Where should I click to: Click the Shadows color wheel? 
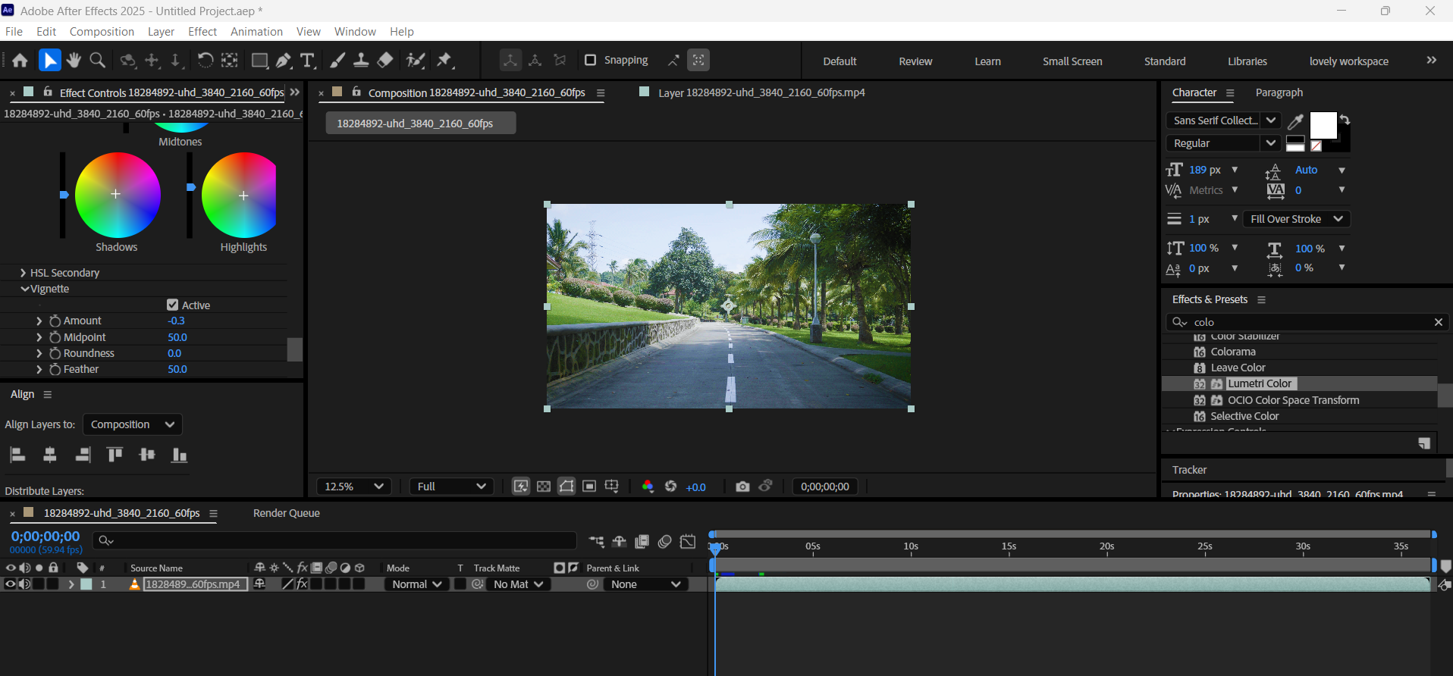click(x=117, y=195)
